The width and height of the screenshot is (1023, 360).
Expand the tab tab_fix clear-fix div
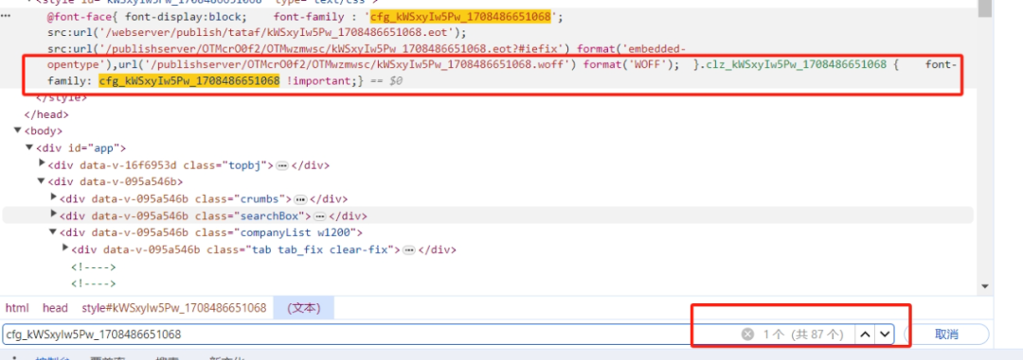[x=65, y=249]
